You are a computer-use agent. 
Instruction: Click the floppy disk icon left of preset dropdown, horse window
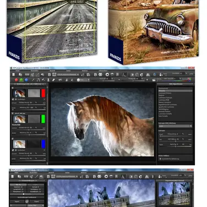click(49, 74)
